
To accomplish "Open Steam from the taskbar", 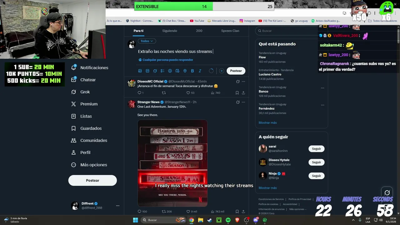I will 210,220.
